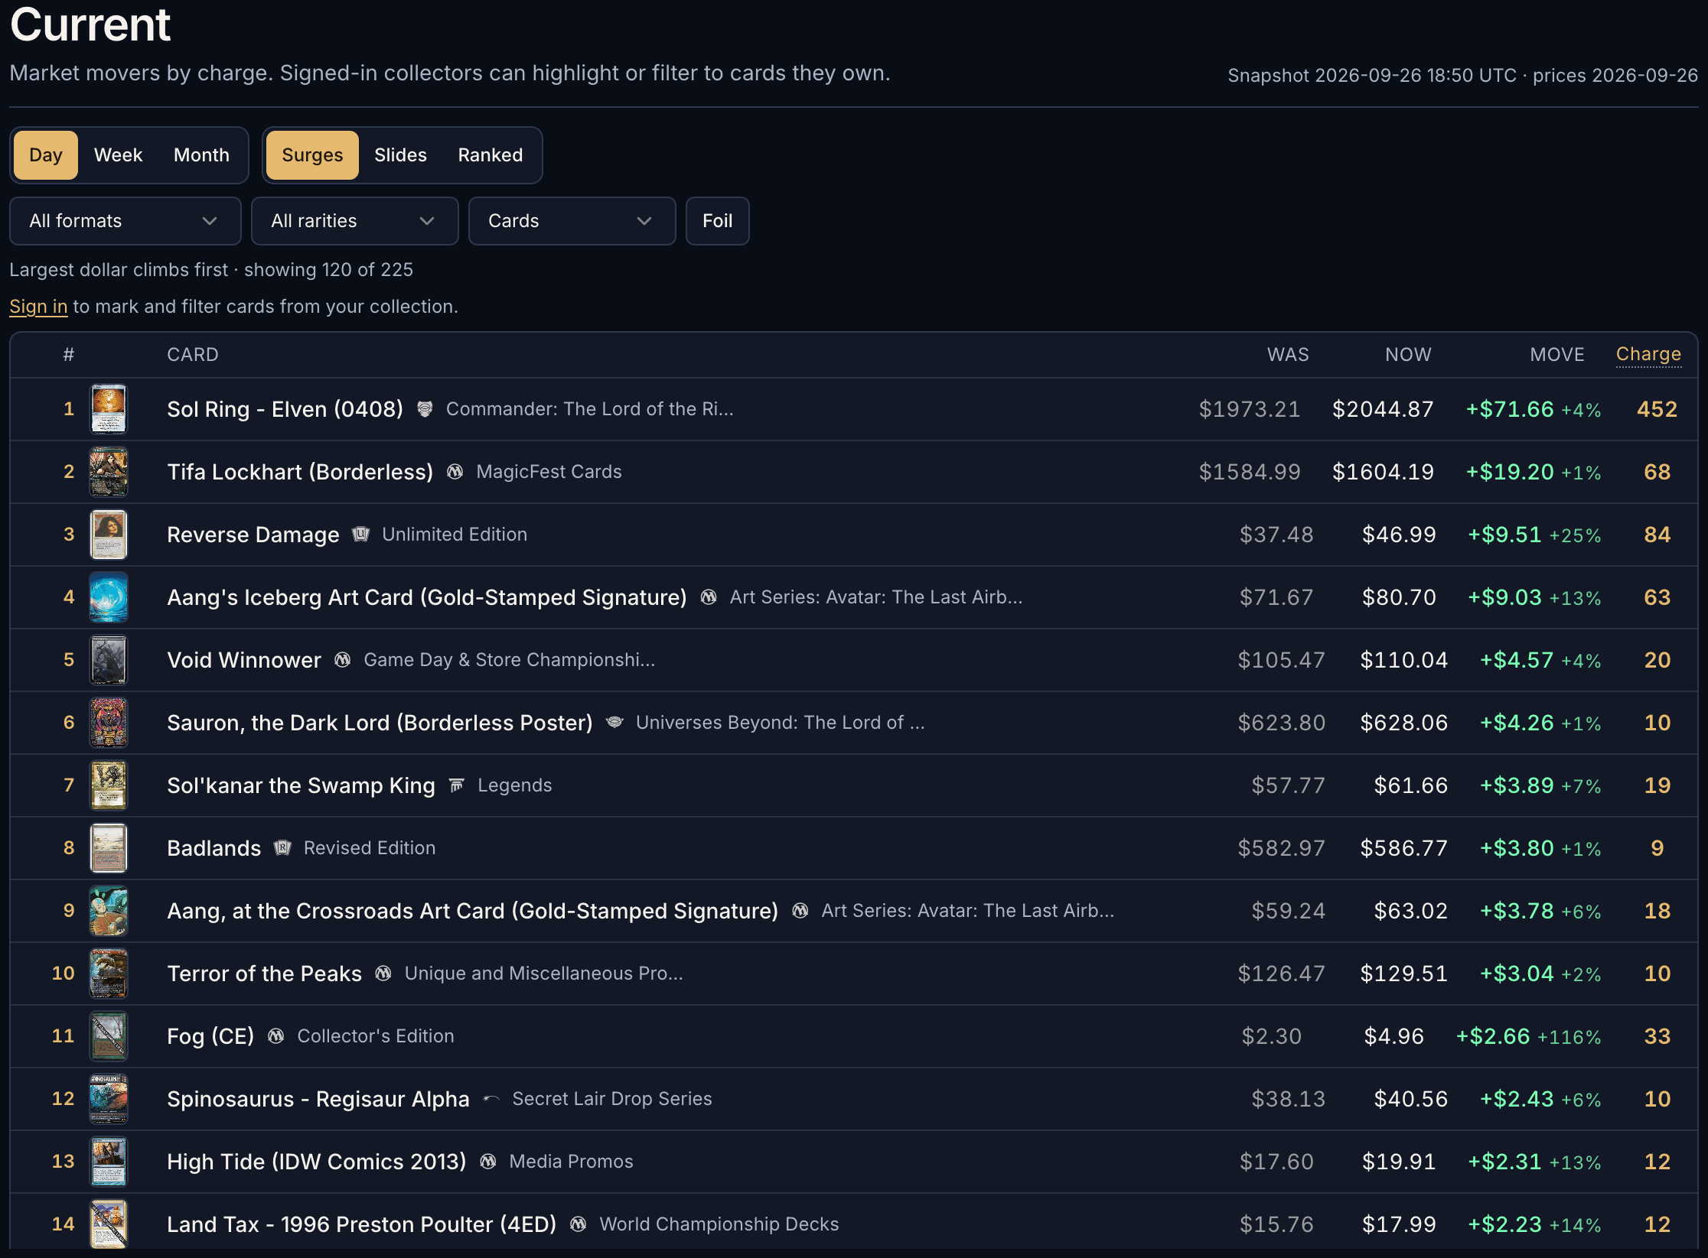Open the Reverse Damage card name

253,535
